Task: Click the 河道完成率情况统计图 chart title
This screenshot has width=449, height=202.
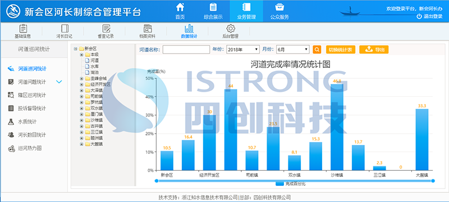Action: [290, 64]
